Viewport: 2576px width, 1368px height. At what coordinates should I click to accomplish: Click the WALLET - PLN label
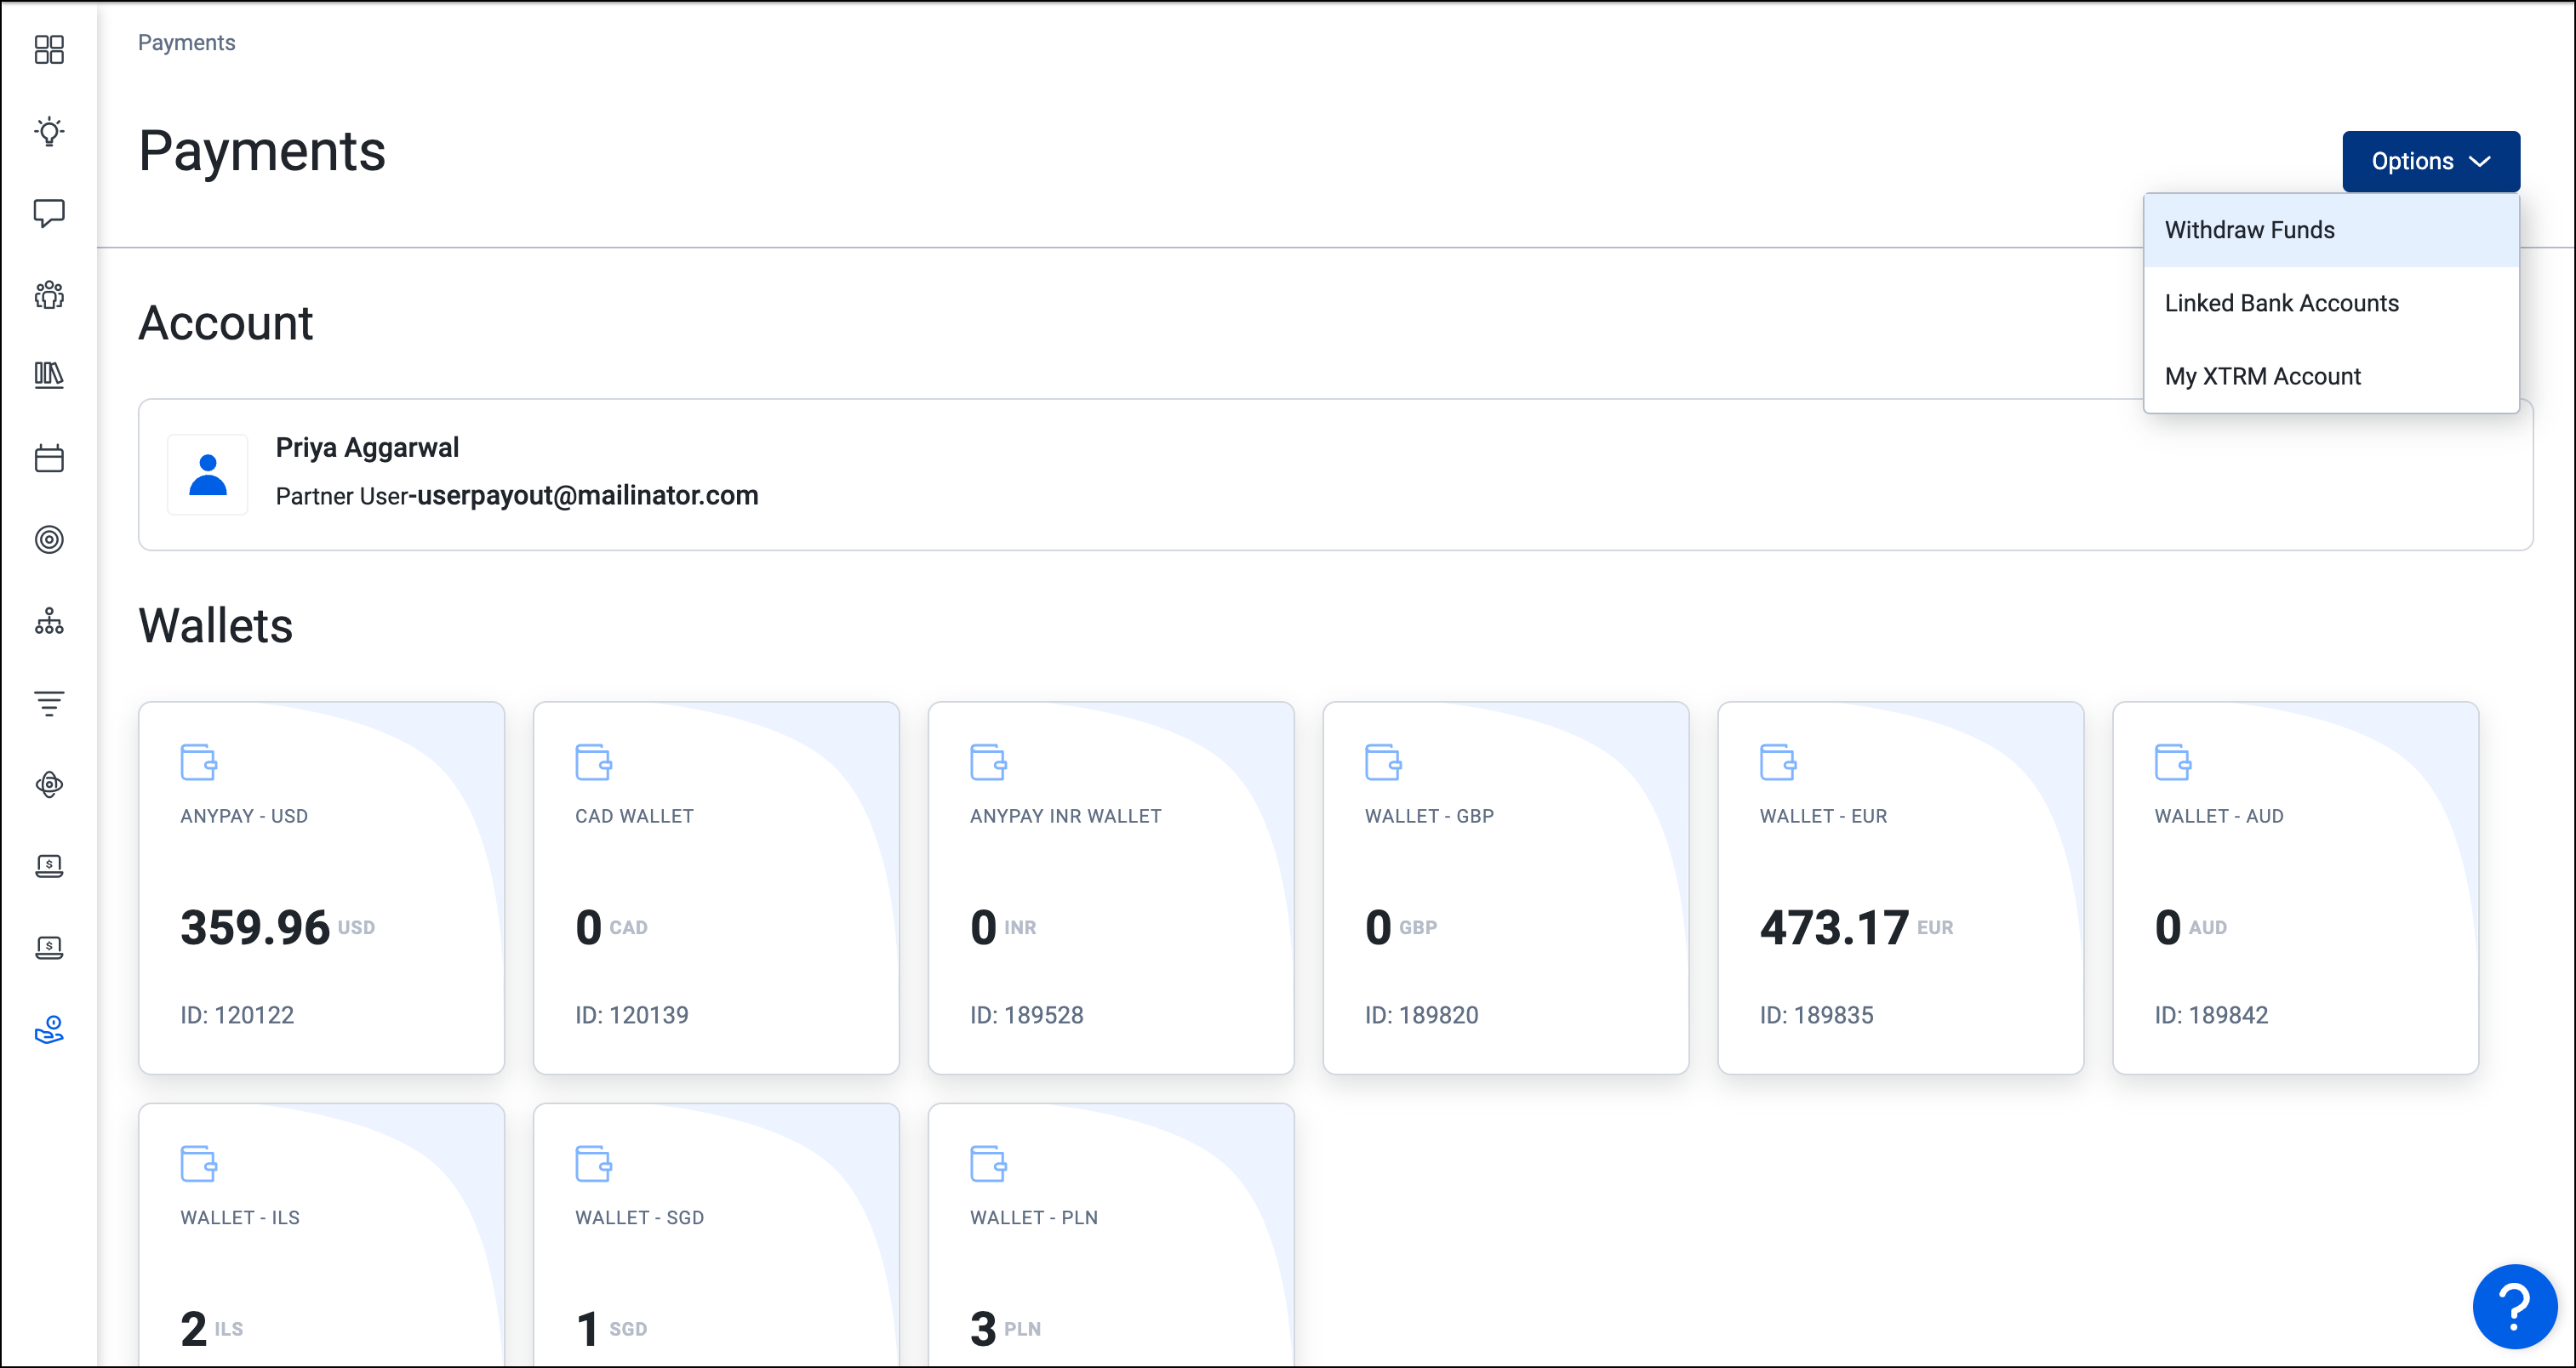pos(1034,1218)
